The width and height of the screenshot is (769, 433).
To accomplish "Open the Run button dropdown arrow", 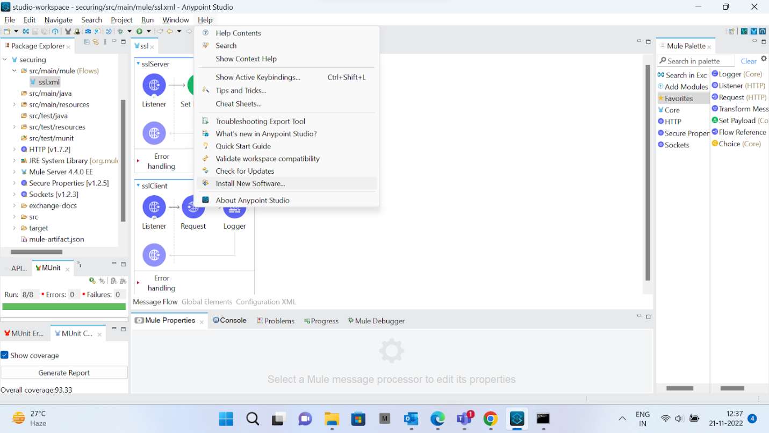I will pyautogui.click(x=148, y=31).
